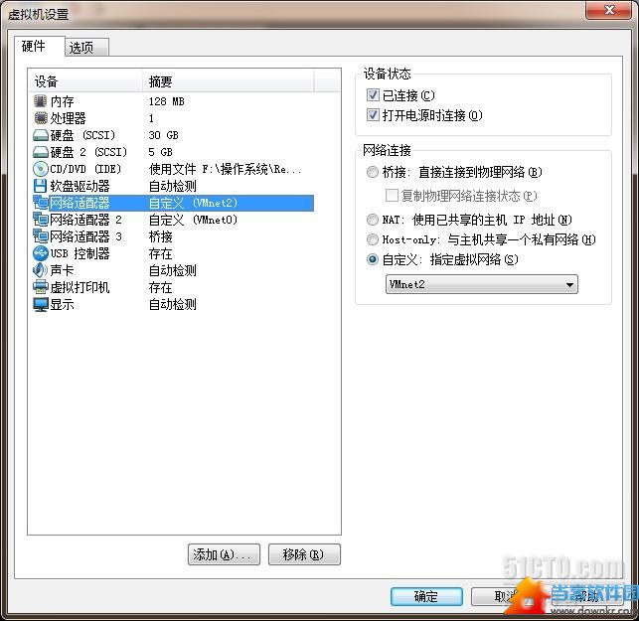639x621 pixels.
Task: Select the CD/DVD (IDE) label
Action: pyautogui.click(x=85, y=169)
